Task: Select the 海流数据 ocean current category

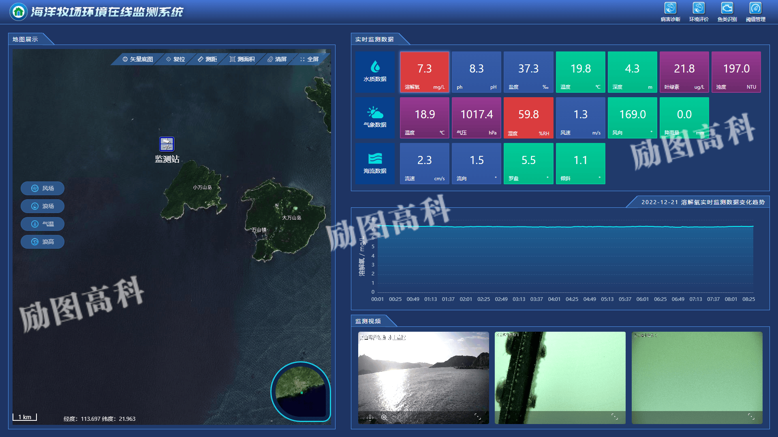Action: (375, 163)
